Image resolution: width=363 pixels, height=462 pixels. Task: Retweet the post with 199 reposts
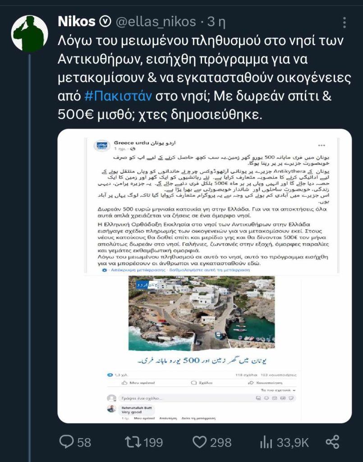(144, 442)
